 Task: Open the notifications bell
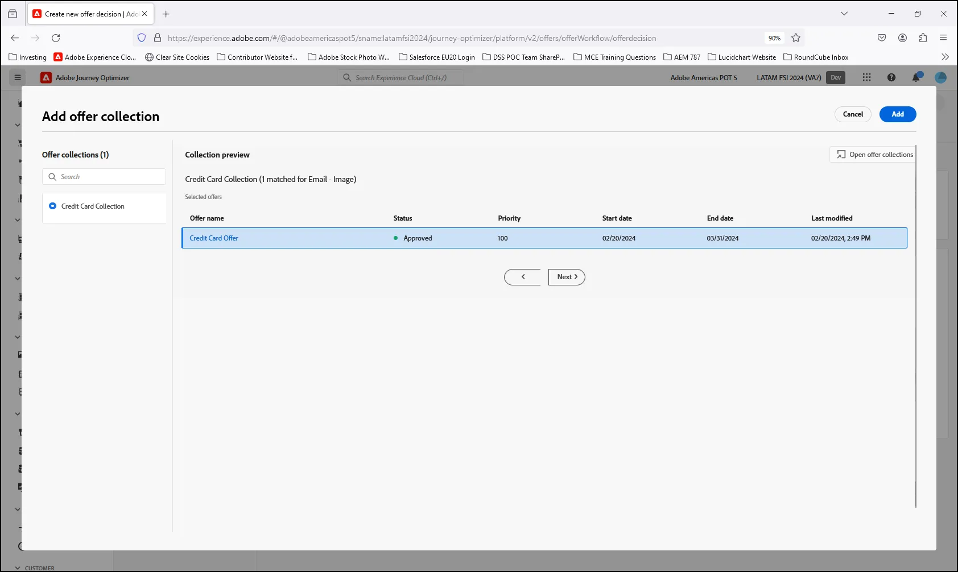[x=916, y=77]
